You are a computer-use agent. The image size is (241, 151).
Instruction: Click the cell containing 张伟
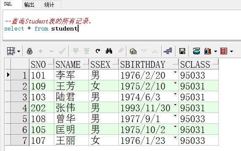pos(71,107)
